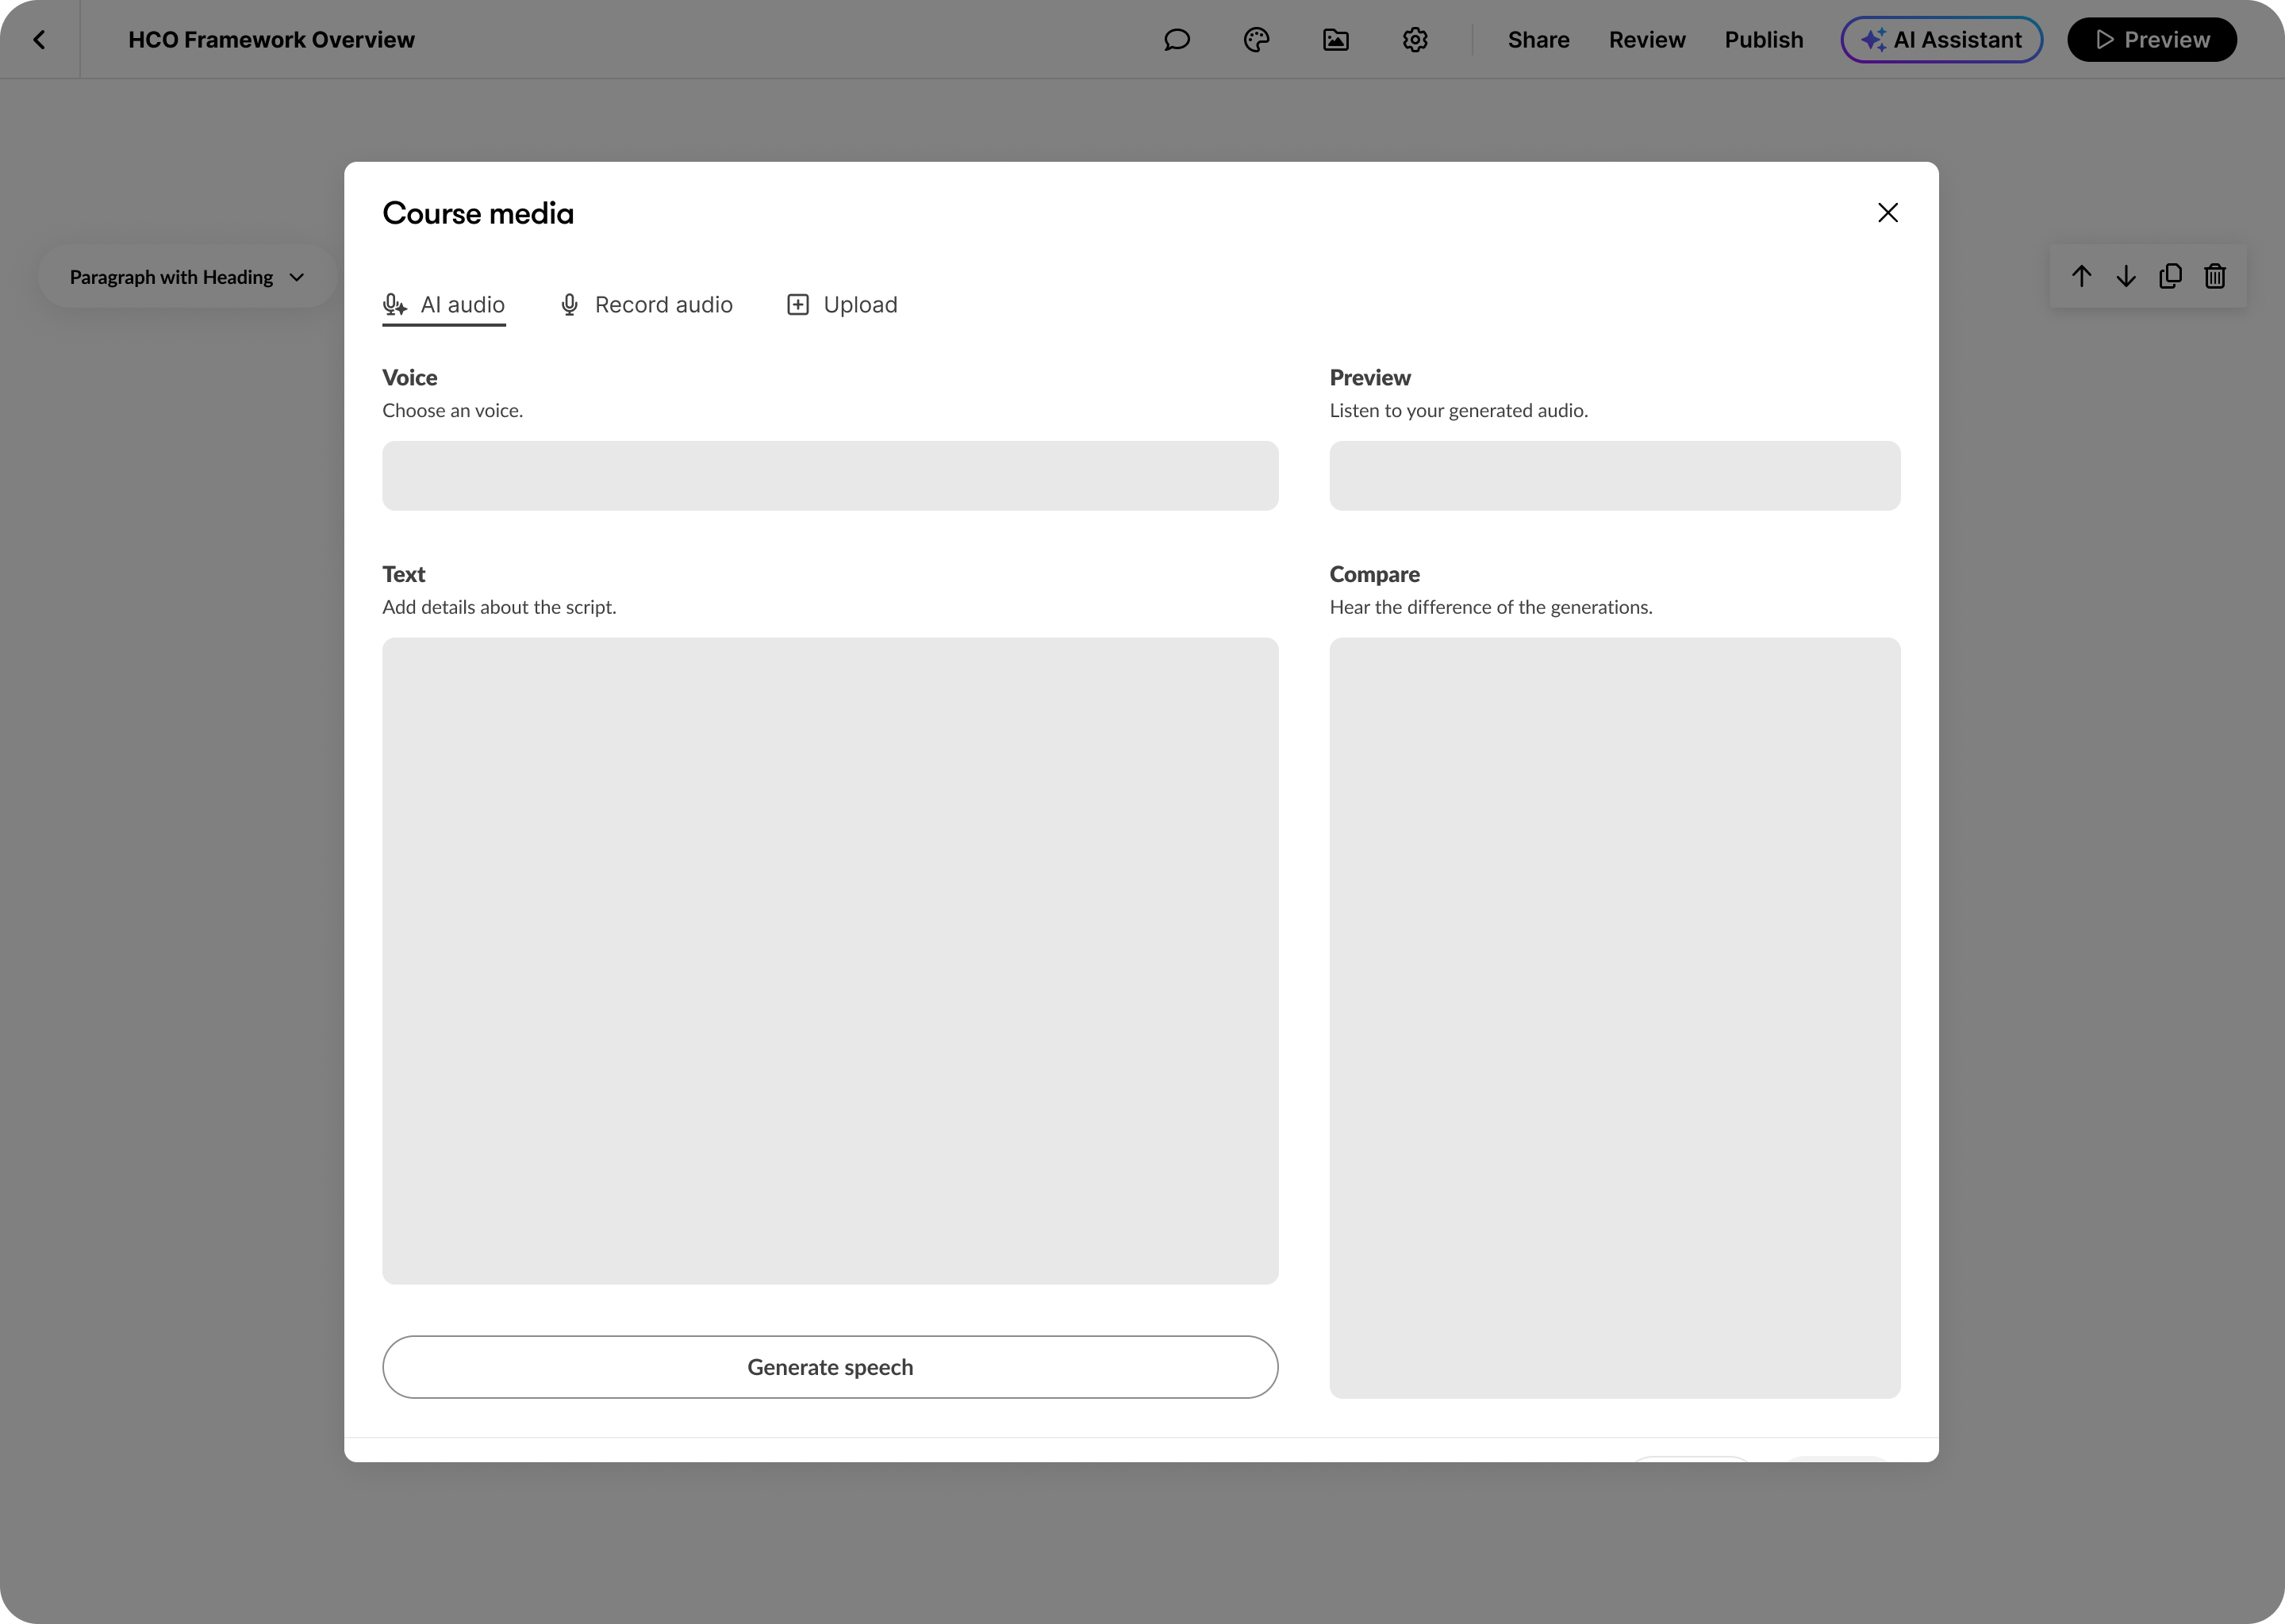
Task: Click Publish in the top bar
Action: coord(1764,40)
